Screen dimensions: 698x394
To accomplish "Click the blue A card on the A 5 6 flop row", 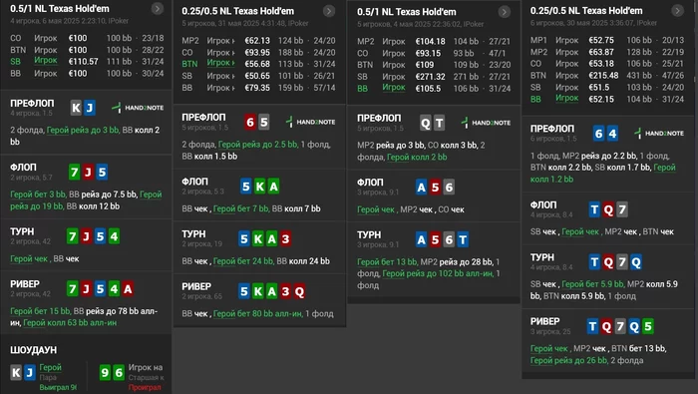I will (x=421, y=188).
